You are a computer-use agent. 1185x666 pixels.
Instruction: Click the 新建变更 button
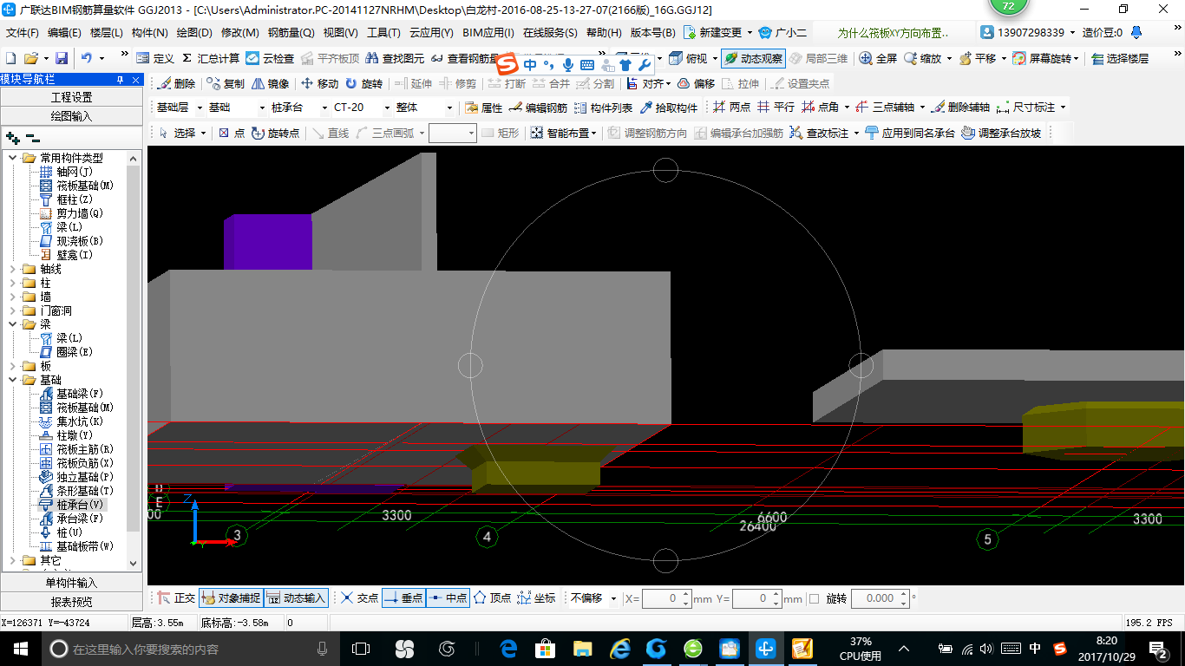[x=717, y=33]
